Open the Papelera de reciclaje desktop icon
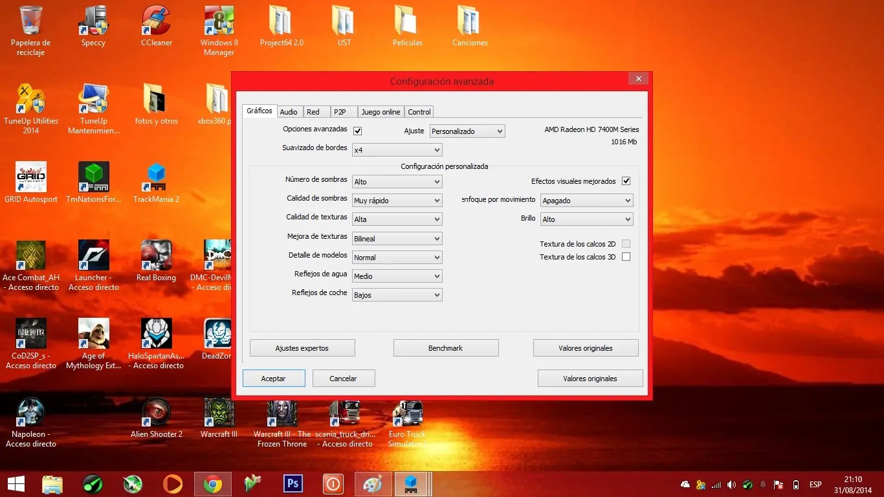The image size is (884, 497). (x=31, y=30)
